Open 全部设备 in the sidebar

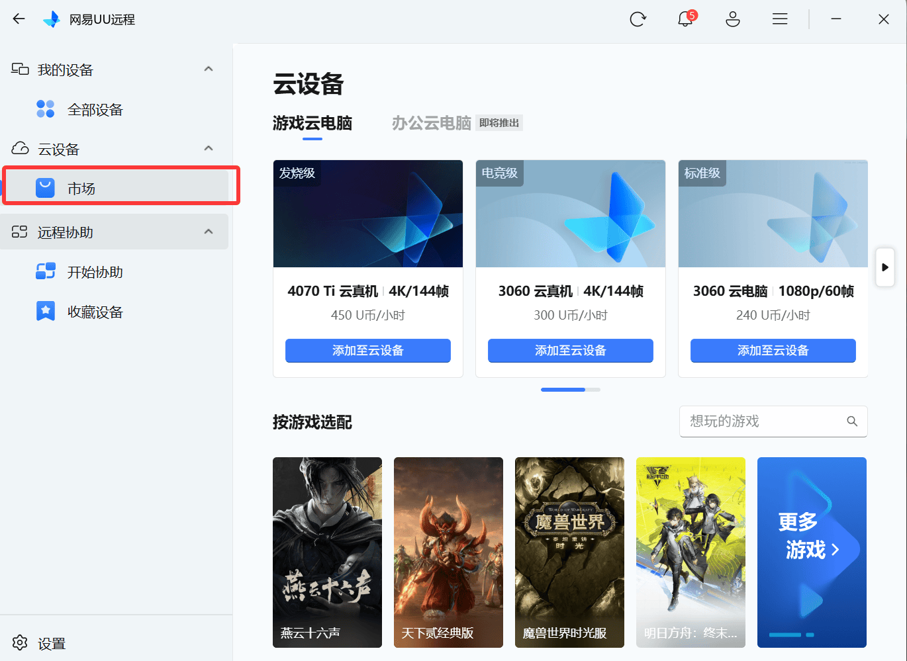coord(95,110)
